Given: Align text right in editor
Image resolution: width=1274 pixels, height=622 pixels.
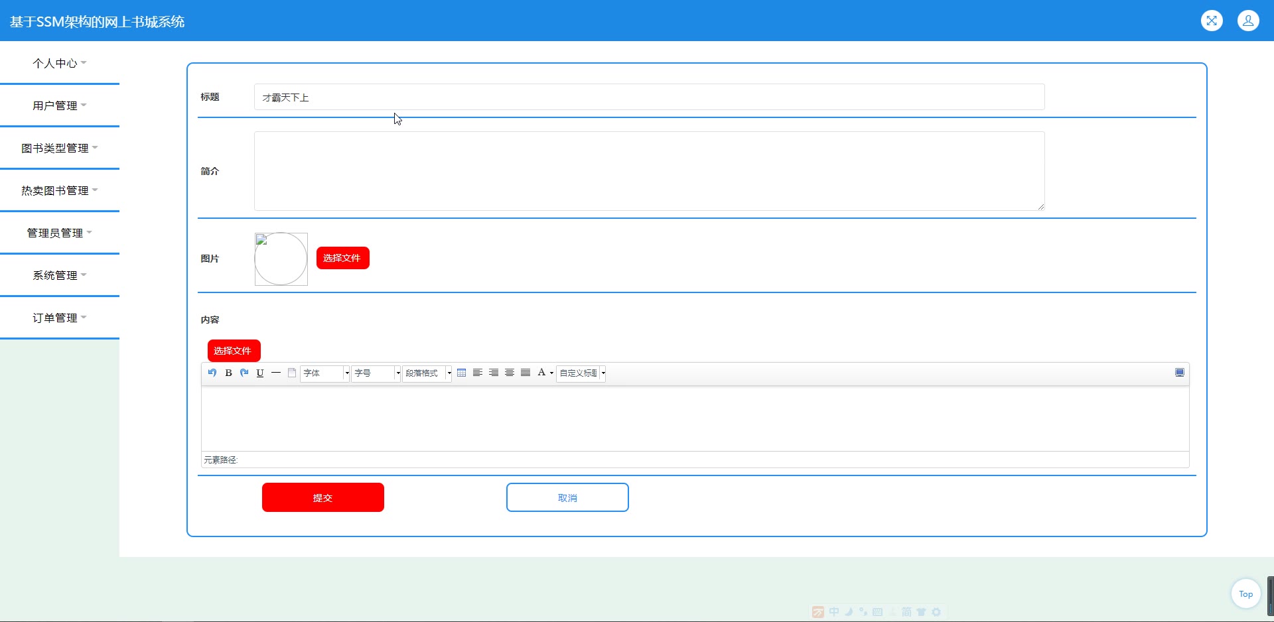Looking at the screenshot, I should pyautogui.click(x=494, y=373).
